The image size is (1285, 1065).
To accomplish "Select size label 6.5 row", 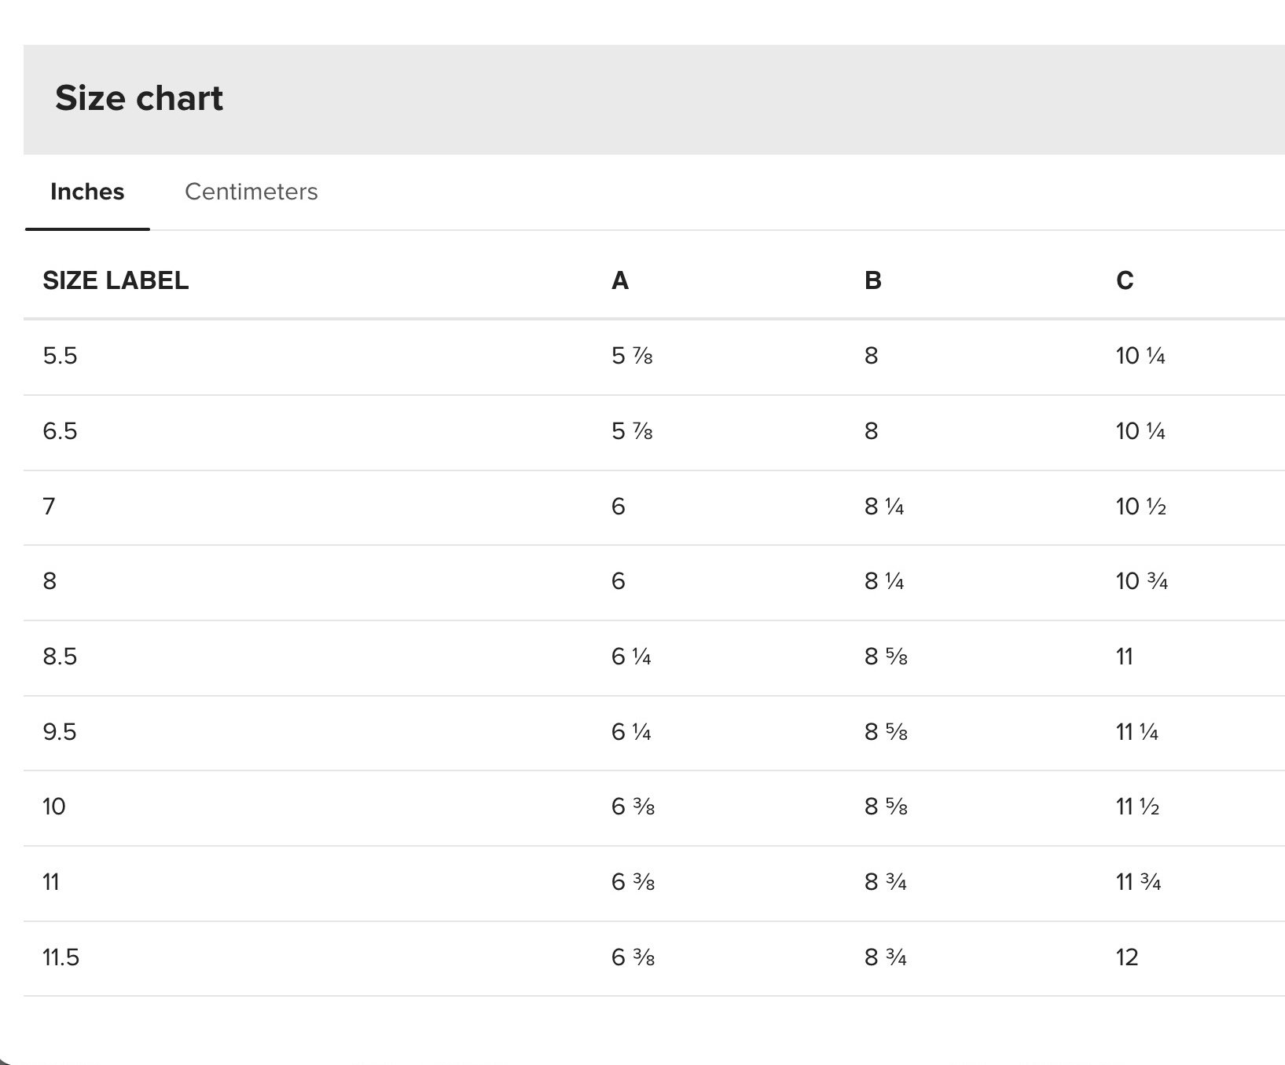I will (60, 431).
